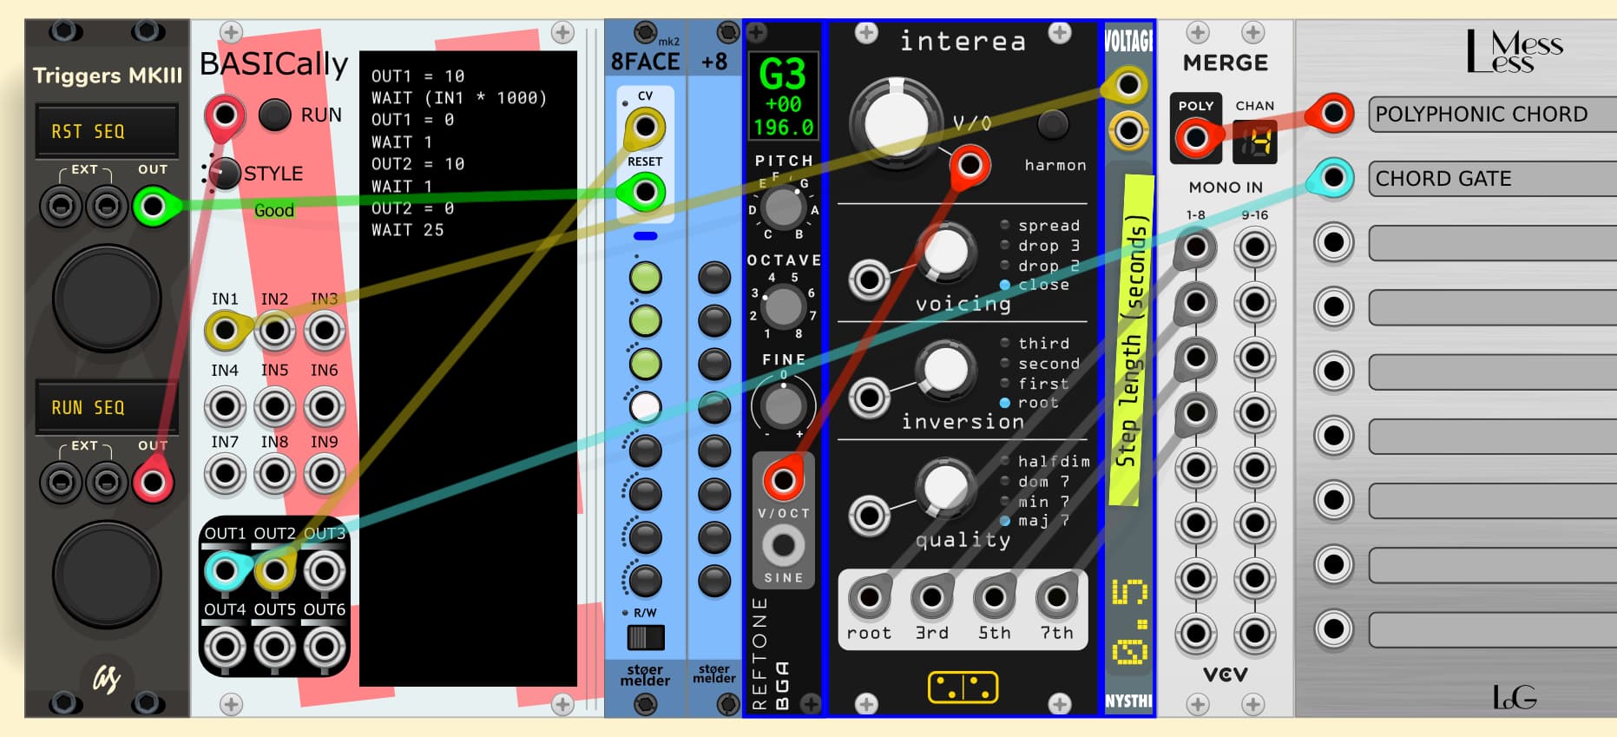Turn the BASICally STYLE knob
The width and height of the screenshot is (1617, 737).
[225, 173]
